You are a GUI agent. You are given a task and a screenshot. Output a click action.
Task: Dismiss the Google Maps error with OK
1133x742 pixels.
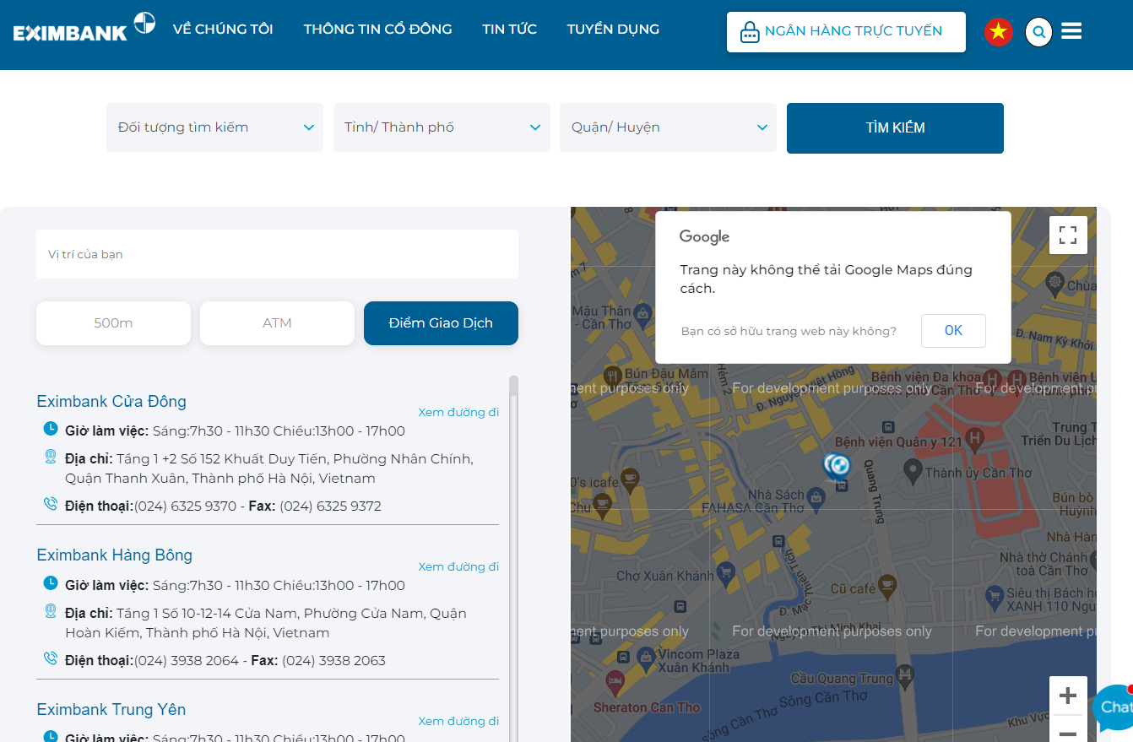pos(953,331)
